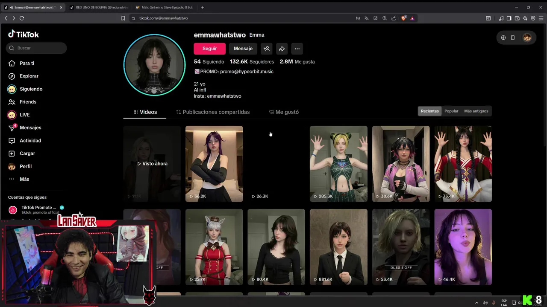This screenshot has height=307, width=547.
Task: Open the video with 26.3K views
Action: pyautogui.click(x=276, y=164)
